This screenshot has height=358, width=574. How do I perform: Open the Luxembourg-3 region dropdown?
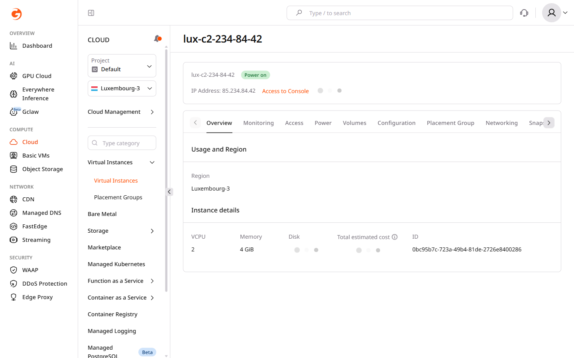[122, 88]
